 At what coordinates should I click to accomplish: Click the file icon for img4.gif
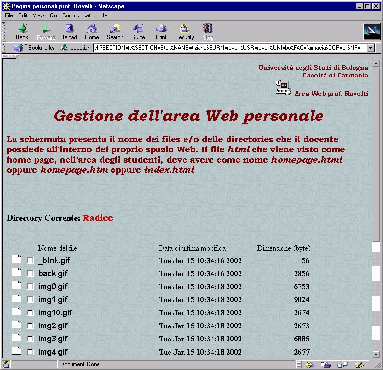16,351
